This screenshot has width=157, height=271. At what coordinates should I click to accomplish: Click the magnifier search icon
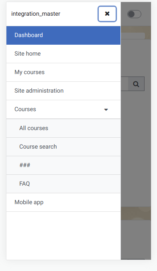[136, 84]
